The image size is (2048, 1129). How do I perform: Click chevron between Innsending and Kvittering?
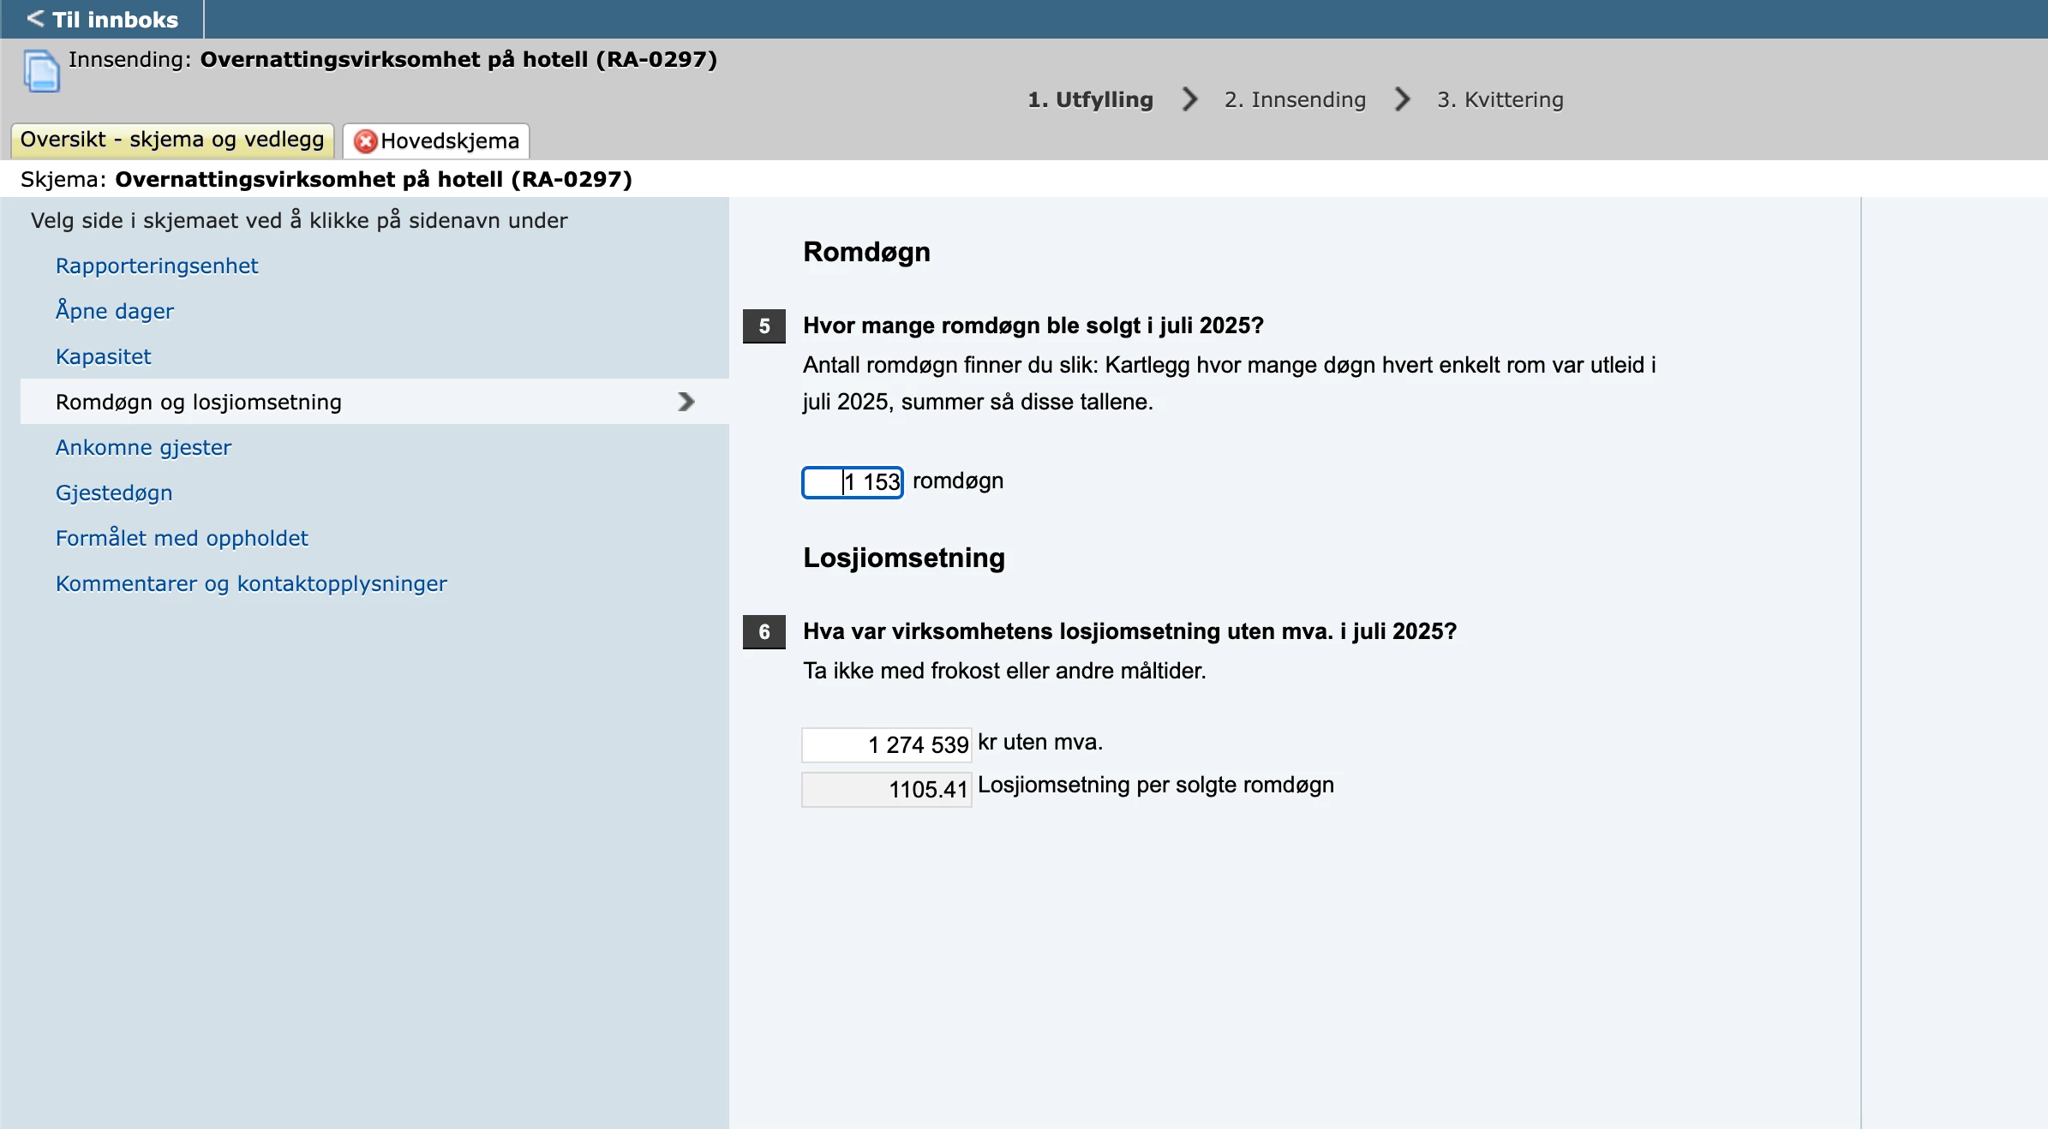pos(1402,99)
